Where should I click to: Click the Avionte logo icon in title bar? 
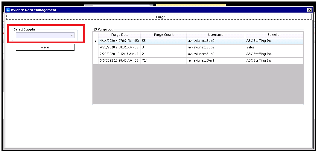click(x=8, y=10)
